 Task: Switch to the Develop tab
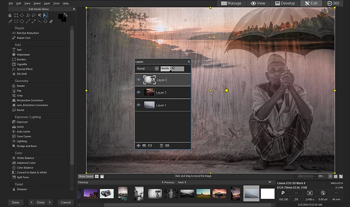click(284, 3)
